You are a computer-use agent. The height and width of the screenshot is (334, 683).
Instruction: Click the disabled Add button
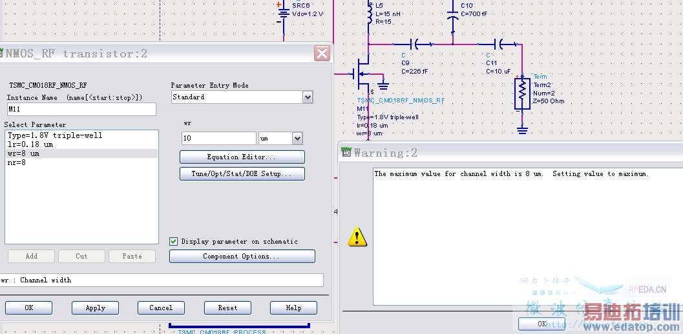click(x=32, y=256)
